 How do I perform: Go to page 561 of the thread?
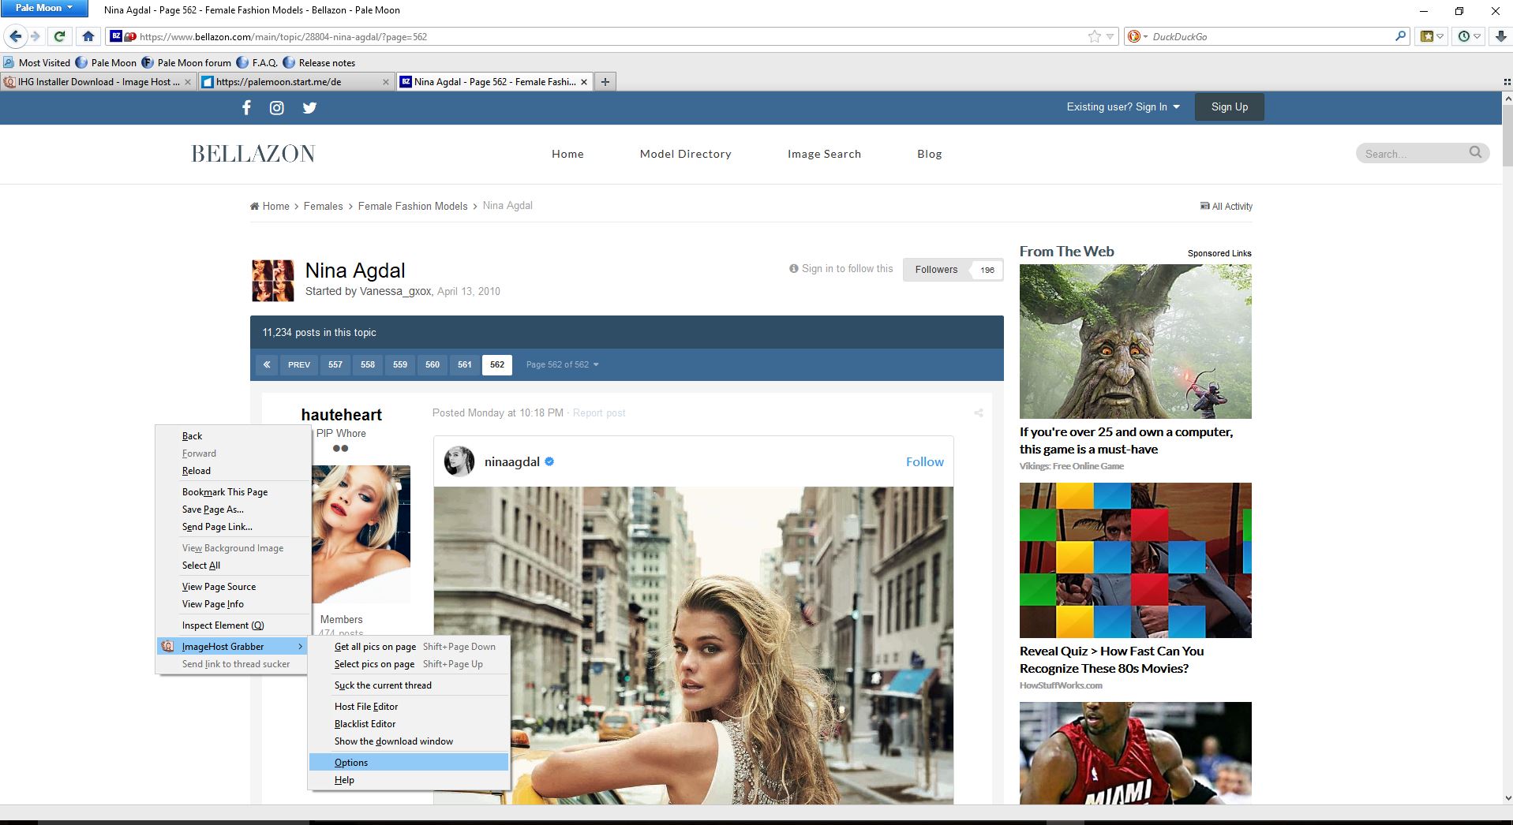pos(465,364)
